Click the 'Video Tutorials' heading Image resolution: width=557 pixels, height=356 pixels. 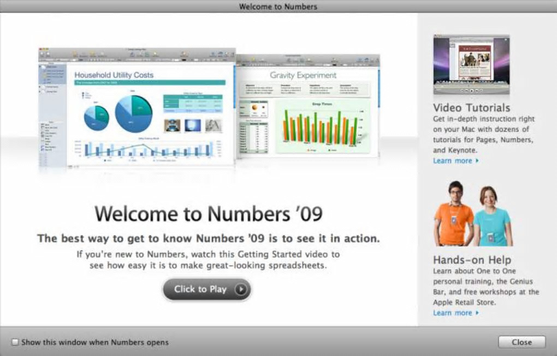pos(471,107)
